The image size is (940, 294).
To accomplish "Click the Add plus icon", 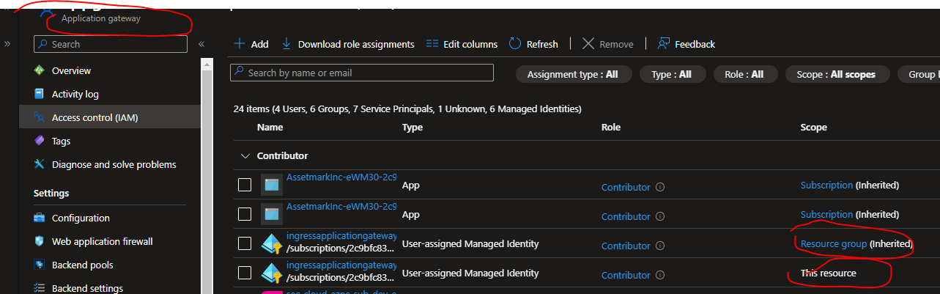I will 239,44.
